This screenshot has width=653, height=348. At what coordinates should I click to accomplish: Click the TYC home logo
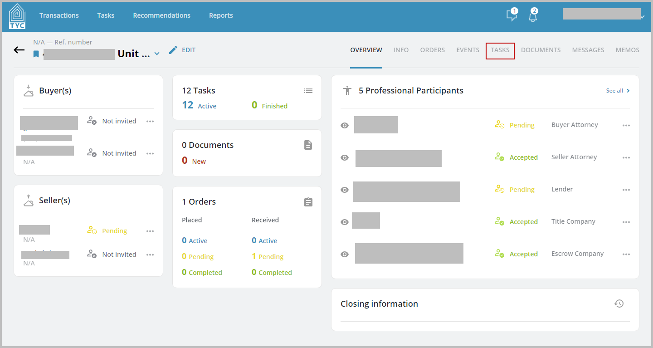(x=17, y=16)
